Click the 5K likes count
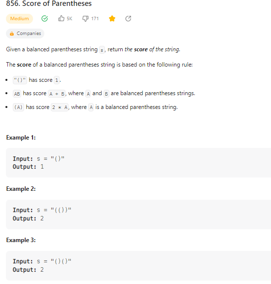The width and height of the screenshot is (271, 284). pyautogui.click(x=69, y=19)
